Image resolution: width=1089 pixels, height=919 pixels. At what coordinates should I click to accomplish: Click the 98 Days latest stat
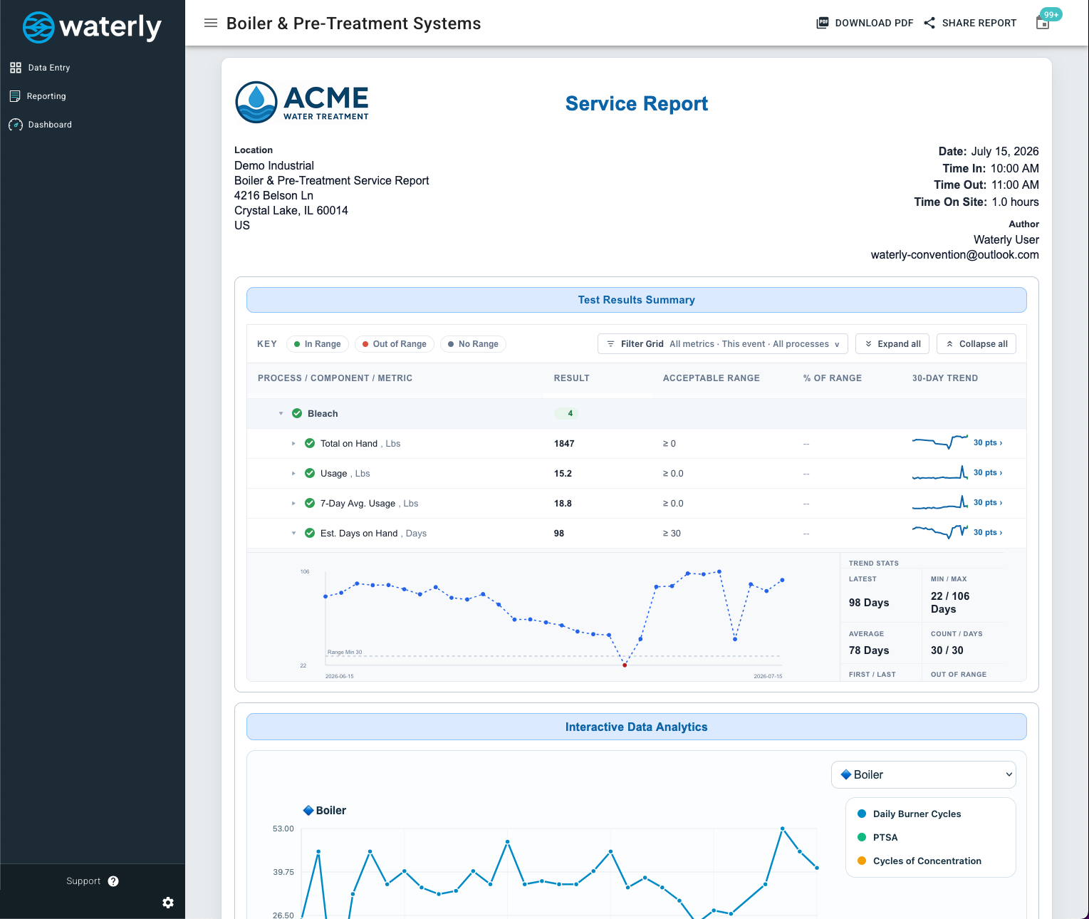click(x=869, y=603)
